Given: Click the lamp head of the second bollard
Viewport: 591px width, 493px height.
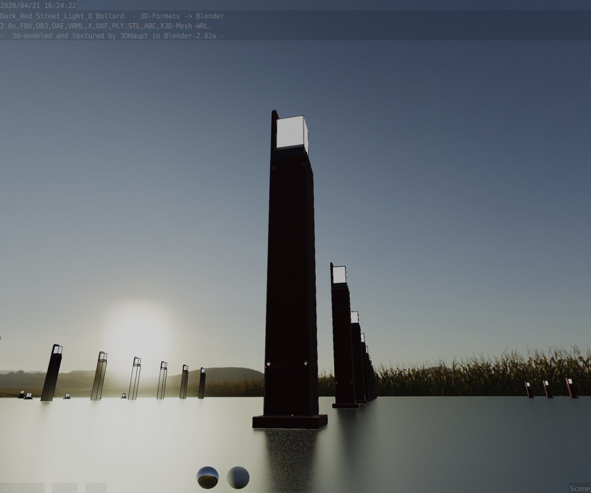Looking at the screenshot, I should click(339, 275).
